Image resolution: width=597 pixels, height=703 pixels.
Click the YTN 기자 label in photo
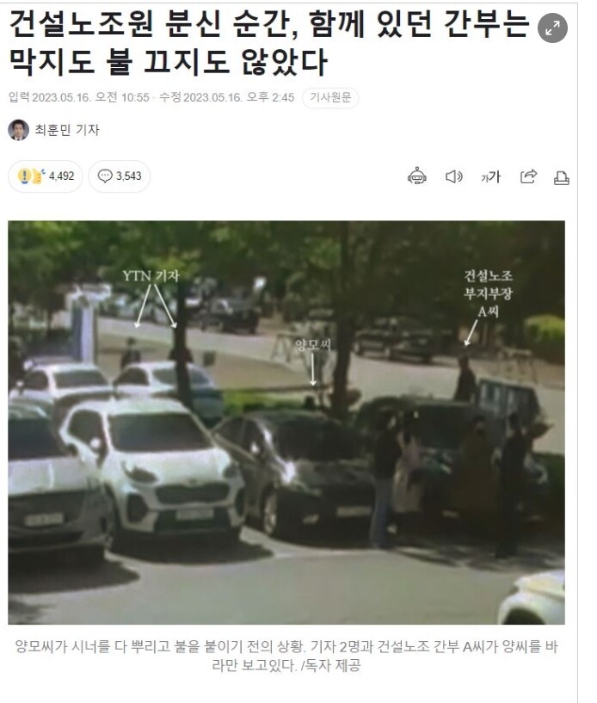click(151, 275)
